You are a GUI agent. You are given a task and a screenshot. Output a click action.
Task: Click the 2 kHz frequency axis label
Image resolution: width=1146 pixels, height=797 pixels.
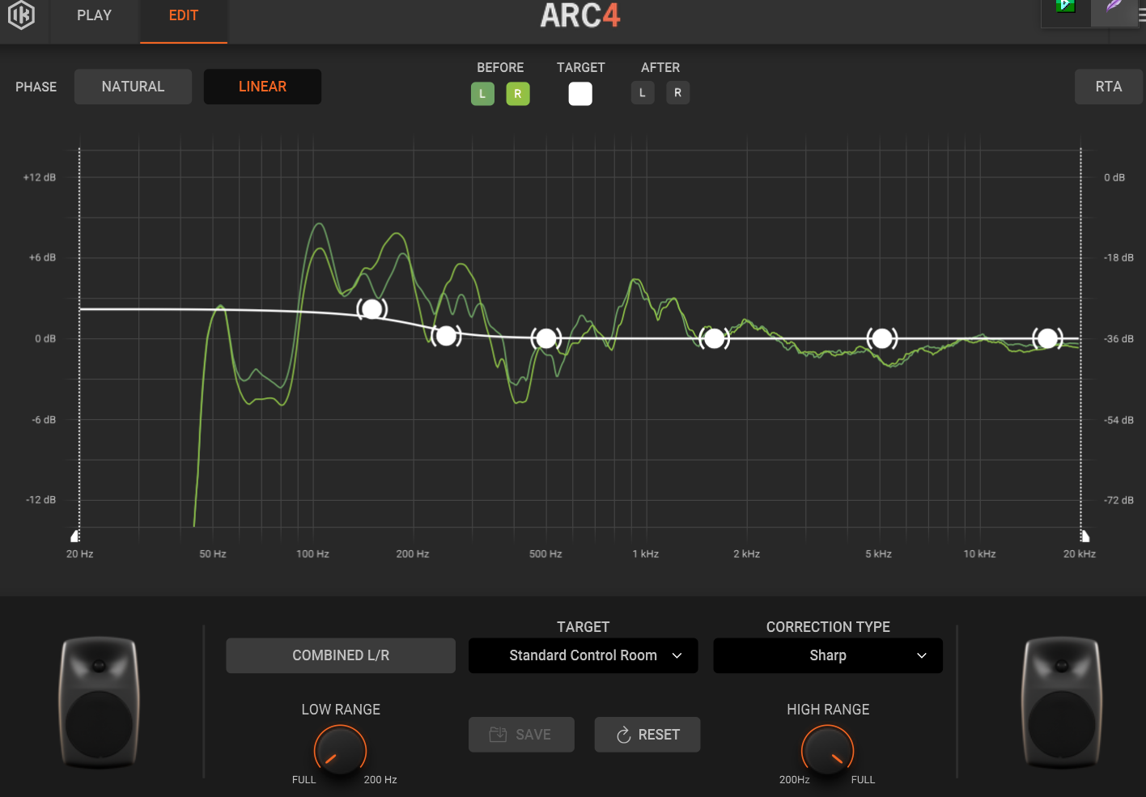point(746,554)
